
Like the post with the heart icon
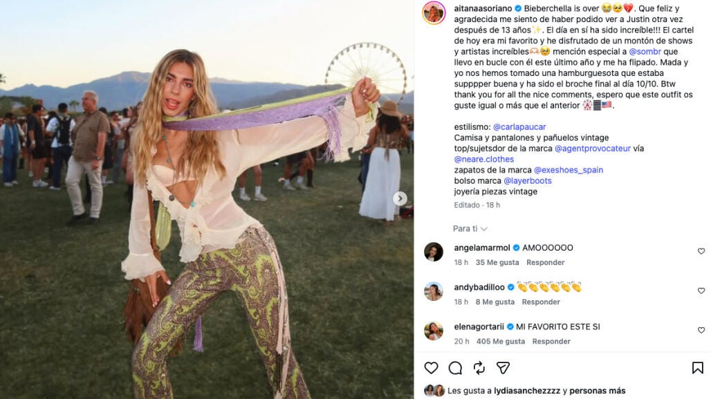[431, 368]
